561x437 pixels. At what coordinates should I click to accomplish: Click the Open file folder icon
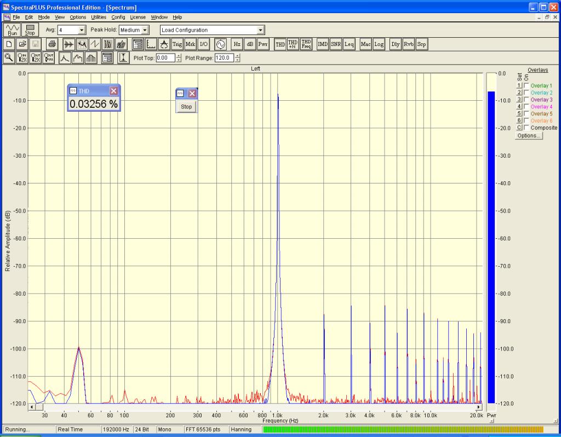click(22, 44)
